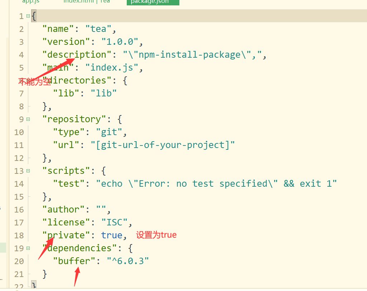Collapse the "dependencies" block fold marker
The image size is (367, 291).
tap(28, 248)
